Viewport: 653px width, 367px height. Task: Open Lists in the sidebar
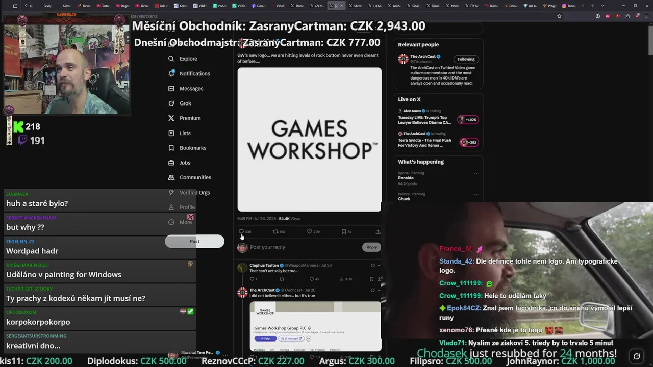[x=179, y=133]
